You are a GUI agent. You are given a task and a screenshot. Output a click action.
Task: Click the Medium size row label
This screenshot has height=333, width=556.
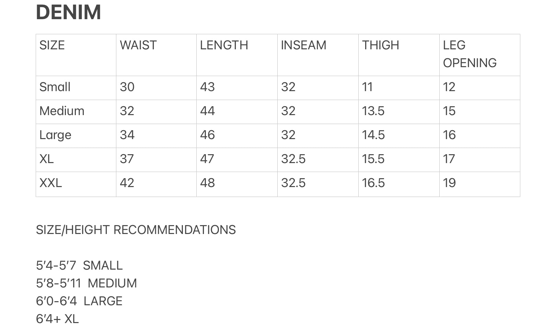pos(62,111)
